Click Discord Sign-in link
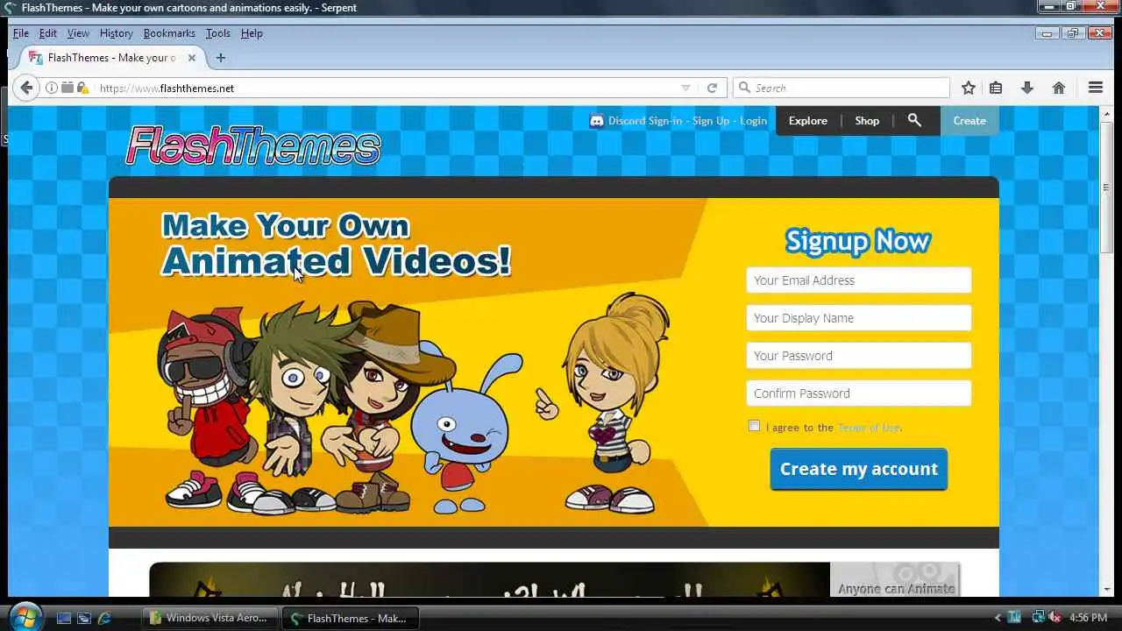1122x631 pixels. [644, 121]
